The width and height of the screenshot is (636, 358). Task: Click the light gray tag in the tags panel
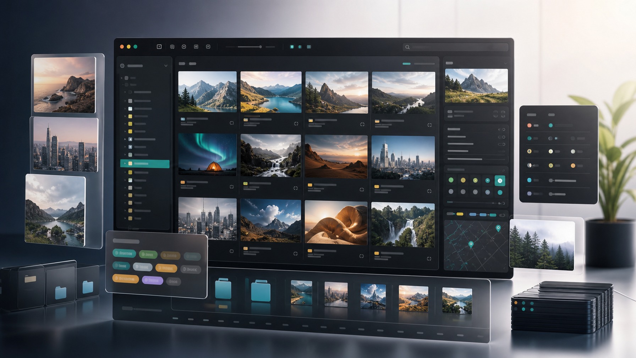pos(143,267)
